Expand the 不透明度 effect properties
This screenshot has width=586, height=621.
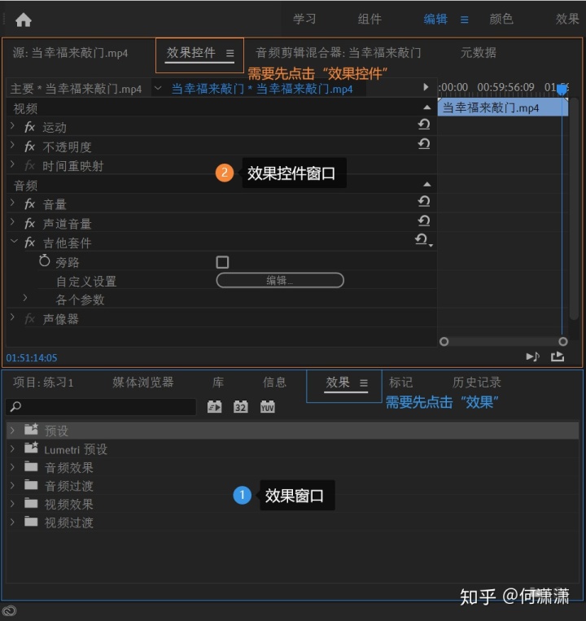13,145
